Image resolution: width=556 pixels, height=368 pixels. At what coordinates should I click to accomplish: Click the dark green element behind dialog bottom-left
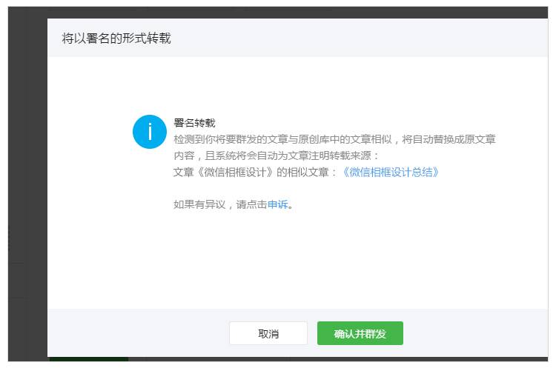point(89,360)
